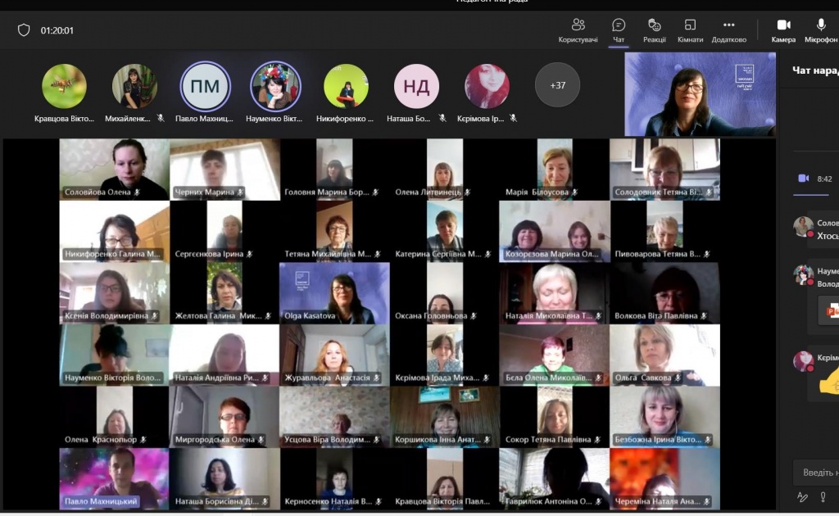Image resolution: width=839 pixels, height=516 pixels.
Task: Open the Реакції reactions menu
Action: coord(655,30)
